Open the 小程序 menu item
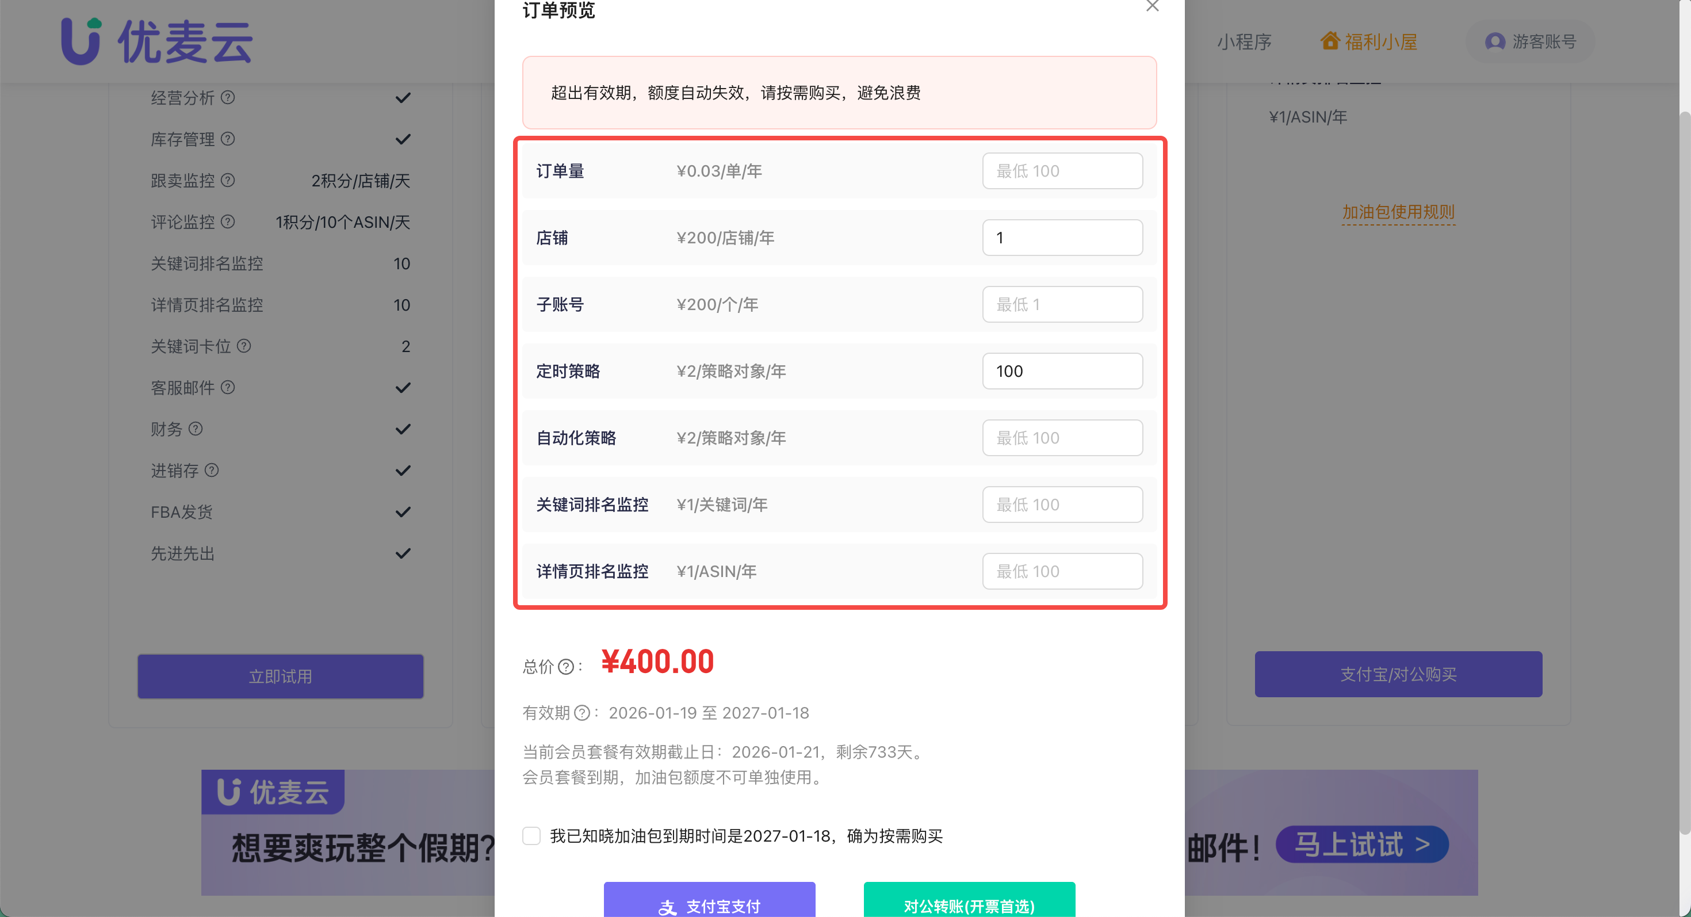Viewport: 1691px width, 917px height. [1244, 41]
